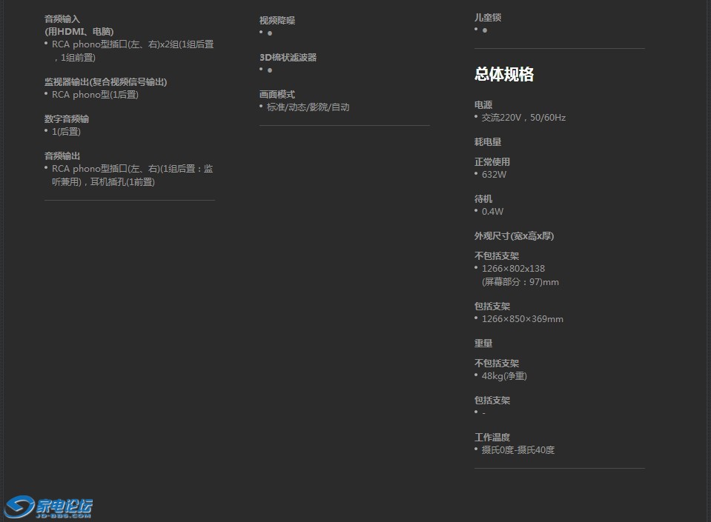Click the 外观尺寸(宽x高x厚) heading
Screen dimensions: 711x522
514,235
